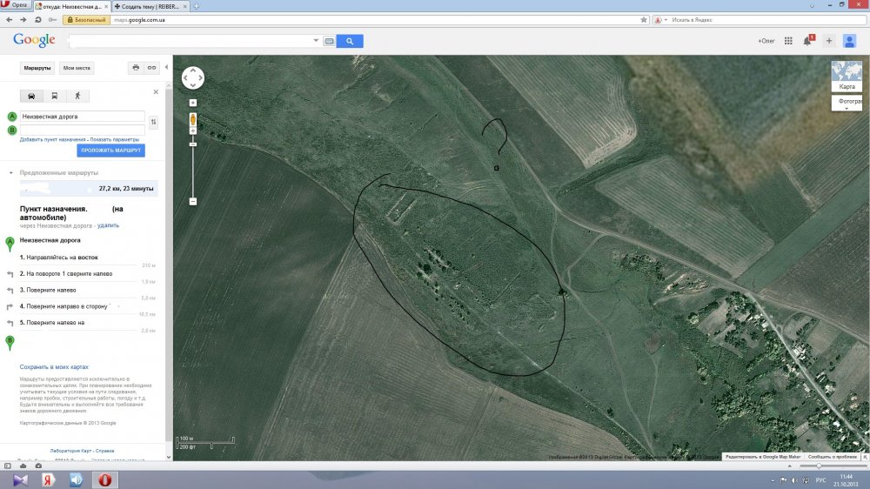Zoom out with the minus button
The width and height of the screenshot is (870, 489).
[x=193, y=202]
